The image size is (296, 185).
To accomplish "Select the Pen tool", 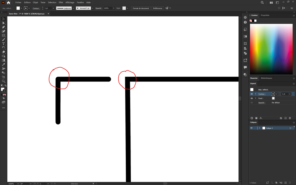I will pos(3,27).
